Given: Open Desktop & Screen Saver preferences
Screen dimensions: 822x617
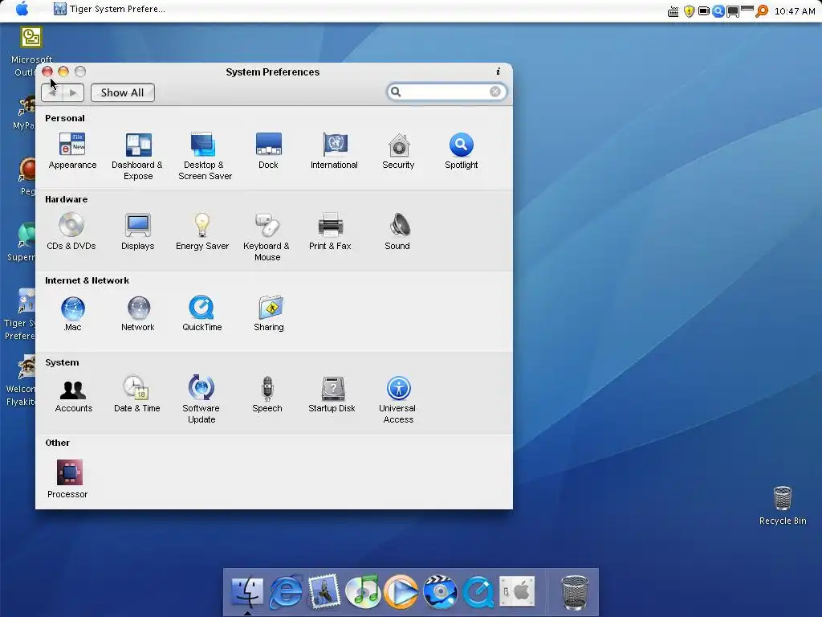Looking at the screenshot, I should tap(205, 157).
